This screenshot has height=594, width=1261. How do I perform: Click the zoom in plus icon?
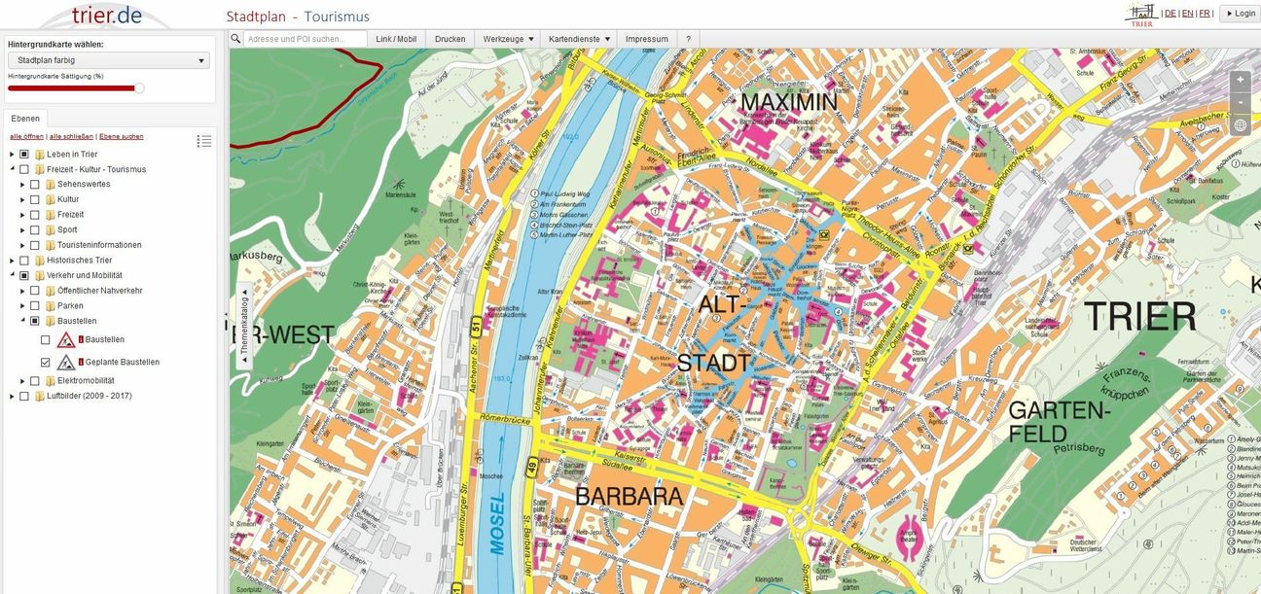[1241, 80]
